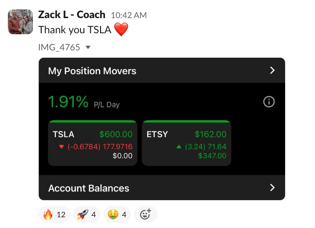Select the TSLA position card
Image resolution: width=315 pixels, height=228 pixels.
[93, 143]
